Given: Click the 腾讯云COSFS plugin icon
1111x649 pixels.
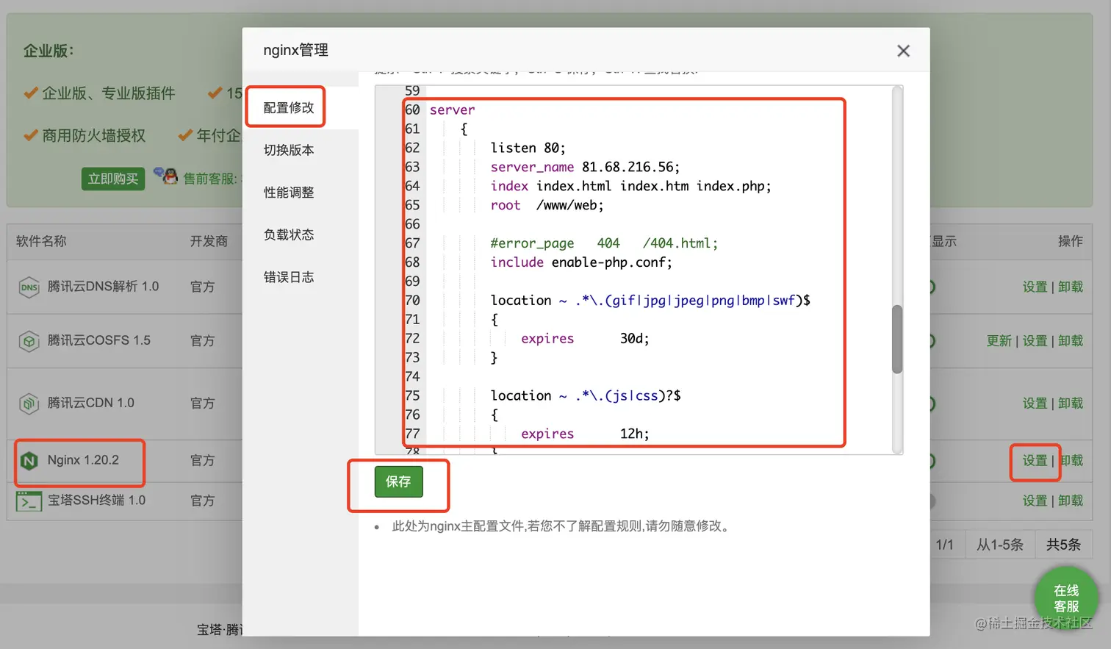Looking at the screenshot, I should [x=29, y=341].
